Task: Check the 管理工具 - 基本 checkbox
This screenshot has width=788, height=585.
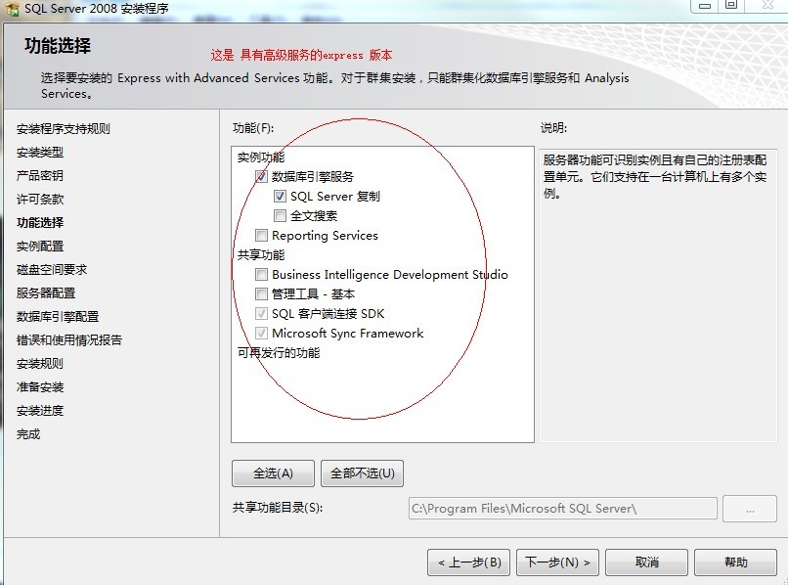Action: pos(261,294)
